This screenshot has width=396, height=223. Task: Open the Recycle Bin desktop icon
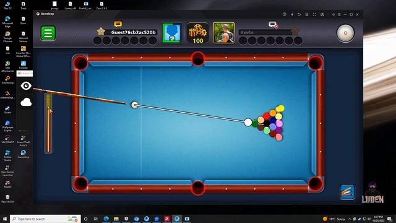7,199
